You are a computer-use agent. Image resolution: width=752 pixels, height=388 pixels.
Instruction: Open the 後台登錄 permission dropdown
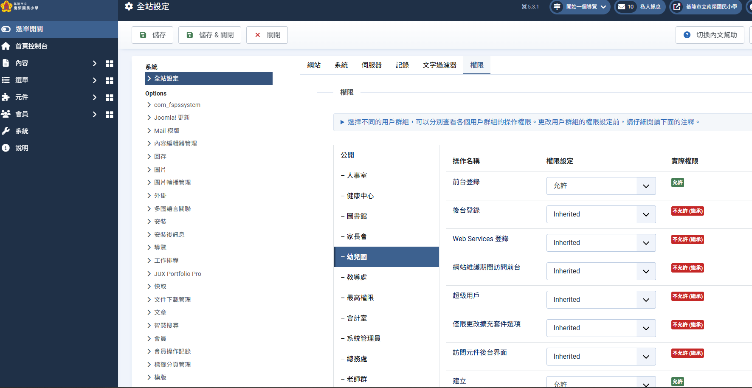(601, 214)
